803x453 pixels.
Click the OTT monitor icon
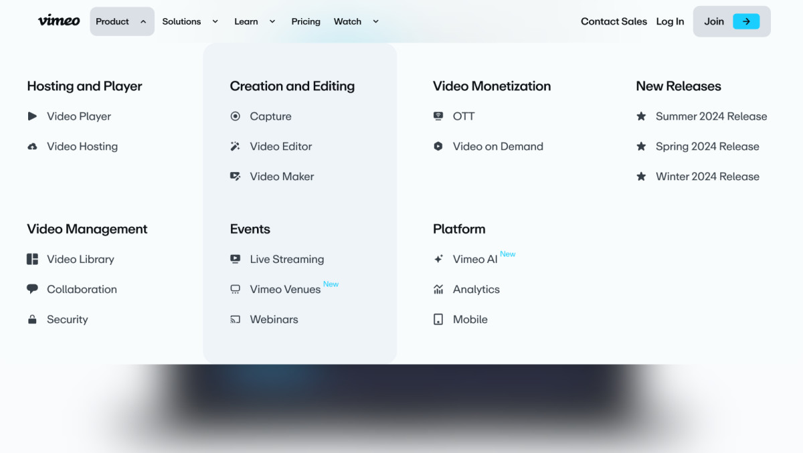point(438,116)
